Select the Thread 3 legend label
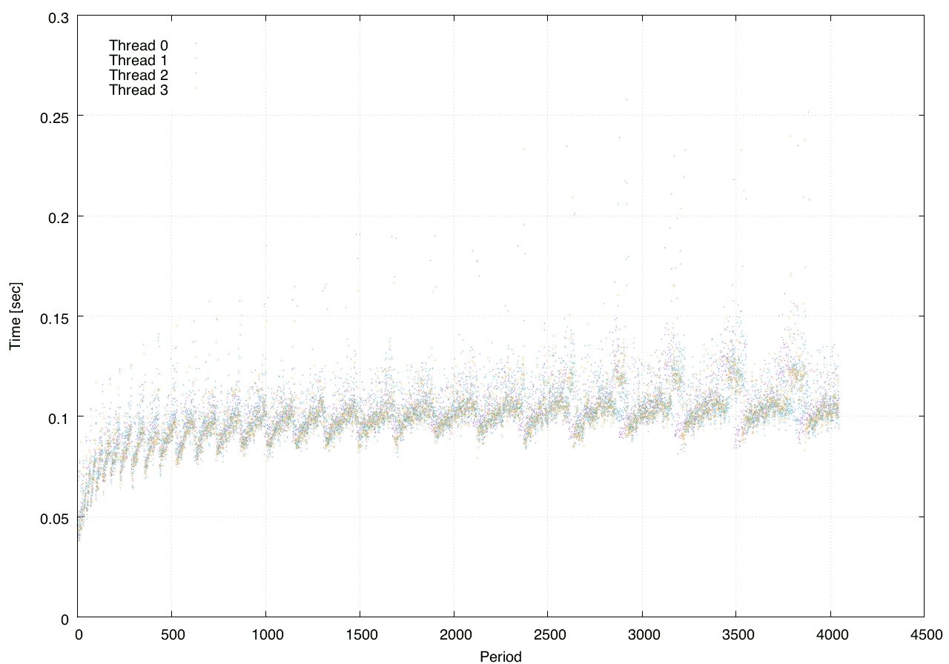 click(139, 90)
